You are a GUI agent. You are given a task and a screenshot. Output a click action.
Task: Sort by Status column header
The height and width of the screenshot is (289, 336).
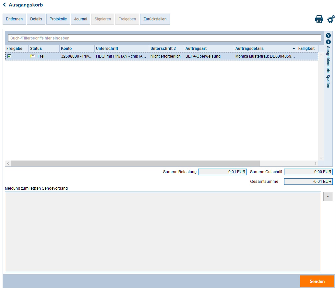pos(44,49)
